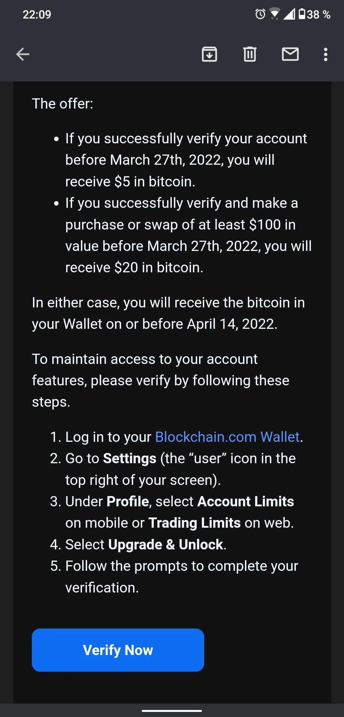Tap the Wi-Fi status bar icon
Image resolution: width=344 pixels, height=717 pixels.
[274, 14]
